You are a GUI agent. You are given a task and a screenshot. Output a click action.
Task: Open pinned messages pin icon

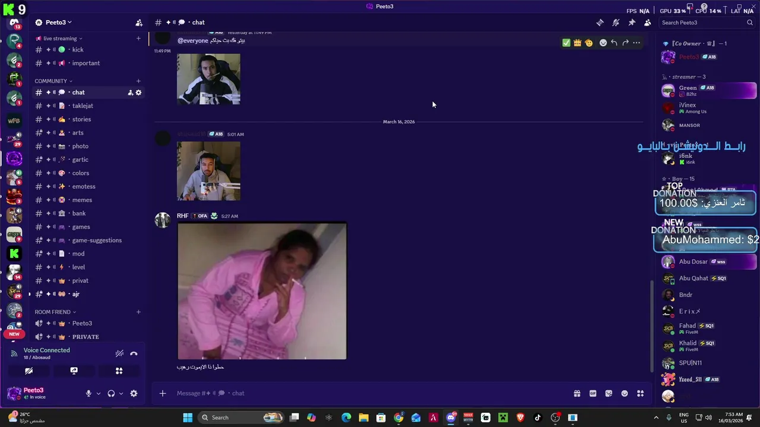(632, 23)
